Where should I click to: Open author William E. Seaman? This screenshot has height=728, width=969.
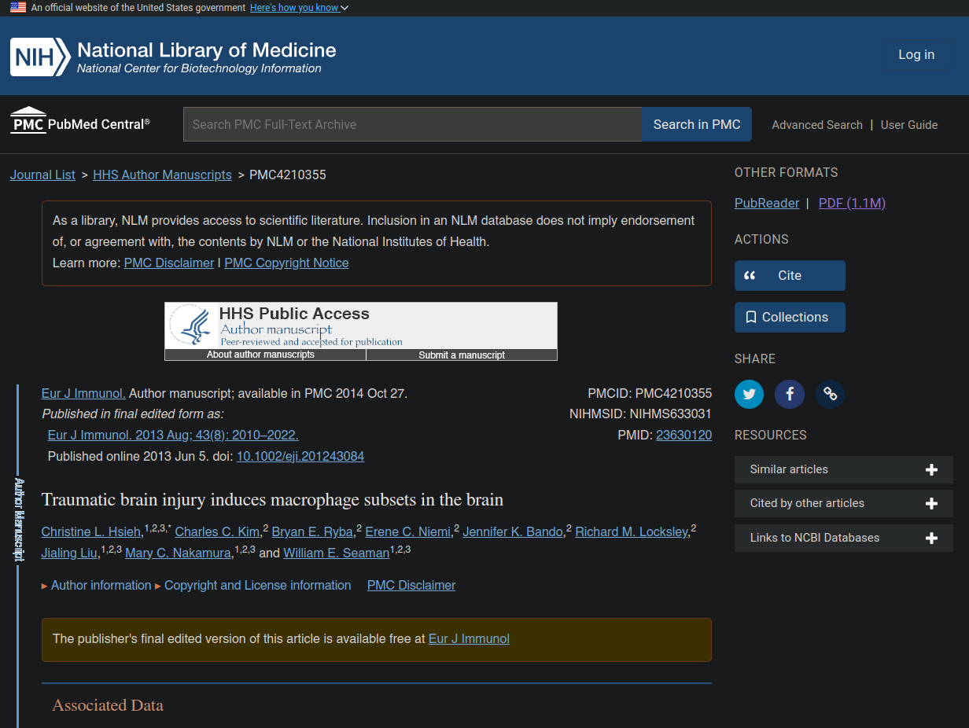(x=337, y=553)
